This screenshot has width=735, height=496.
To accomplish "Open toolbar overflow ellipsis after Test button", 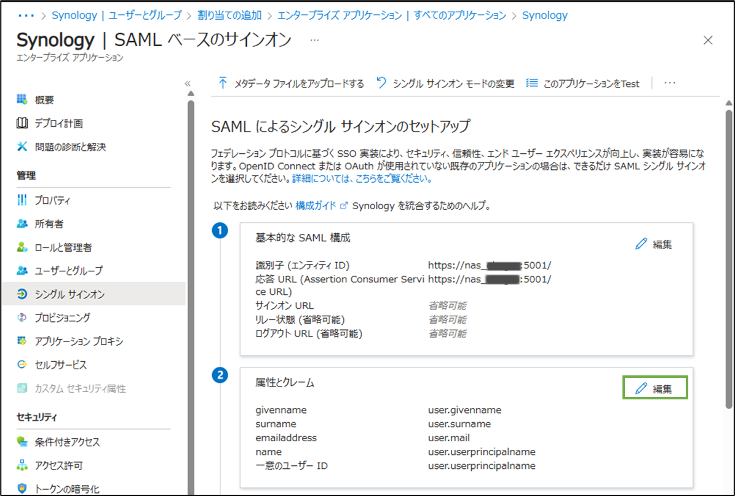I will pyautogui.click(x=670, y=83).
